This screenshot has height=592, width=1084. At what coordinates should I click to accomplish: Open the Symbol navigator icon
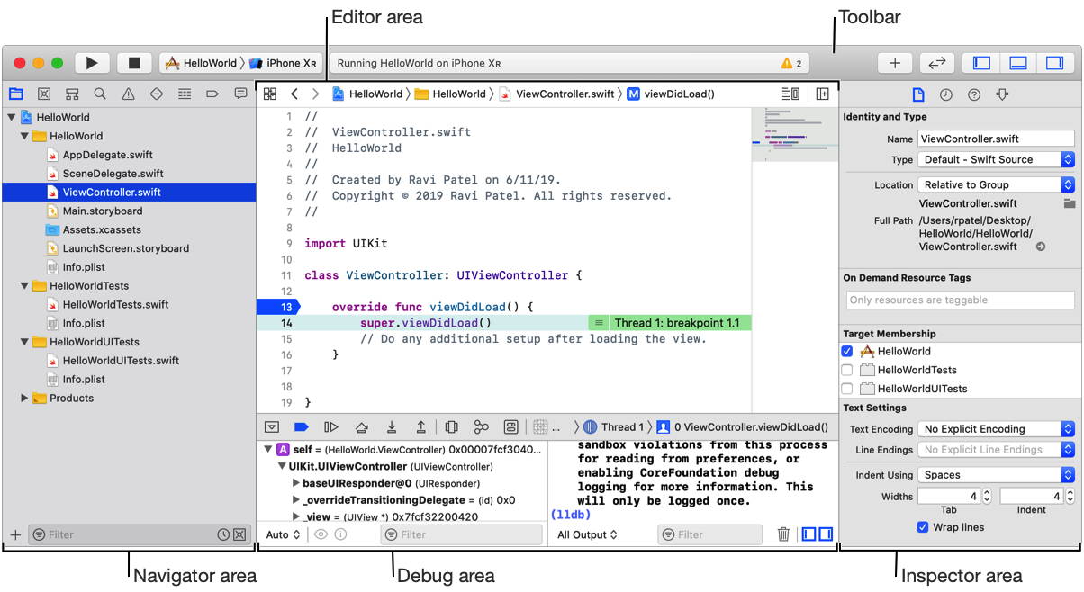point(72,94)
